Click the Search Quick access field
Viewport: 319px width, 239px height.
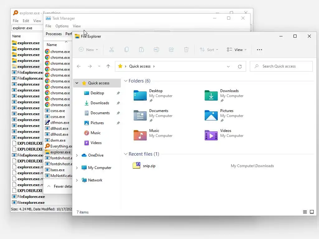(281, 66)
